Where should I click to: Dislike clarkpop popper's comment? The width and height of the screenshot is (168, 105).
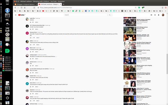click(x=33, y=59)
